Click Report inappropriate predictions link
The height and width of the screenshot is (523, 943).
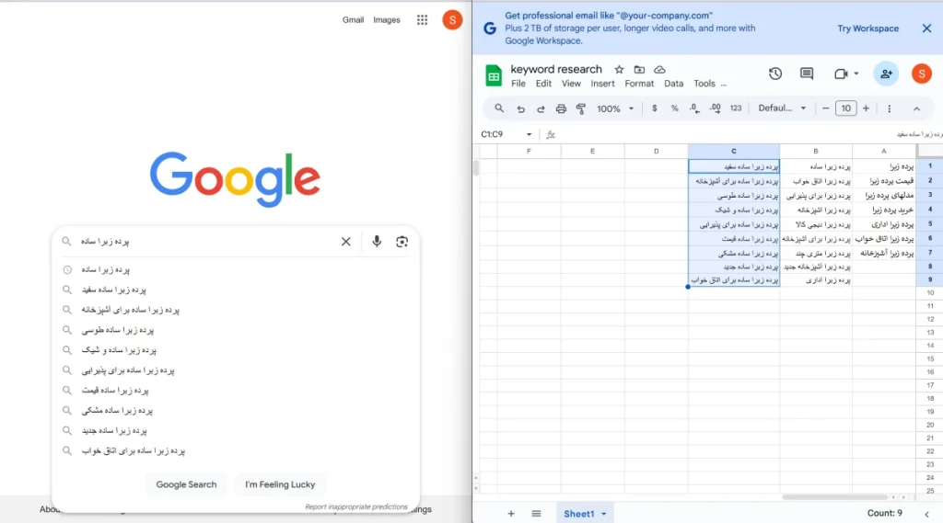tap(356, 506)
